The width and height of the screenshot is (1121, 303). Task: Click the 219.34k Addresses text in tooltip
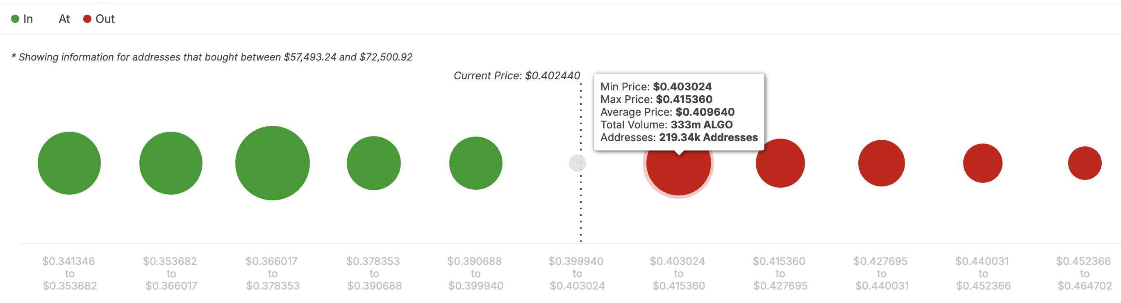click(x=708, y=138)
